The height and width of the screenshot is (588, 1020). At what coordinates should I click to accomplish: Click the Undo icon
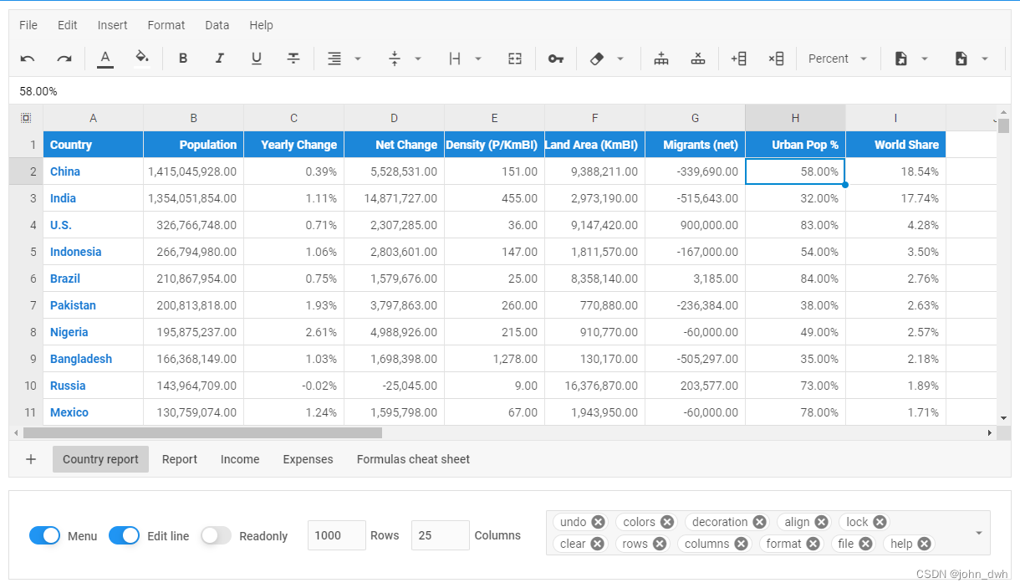coord(27,59)
